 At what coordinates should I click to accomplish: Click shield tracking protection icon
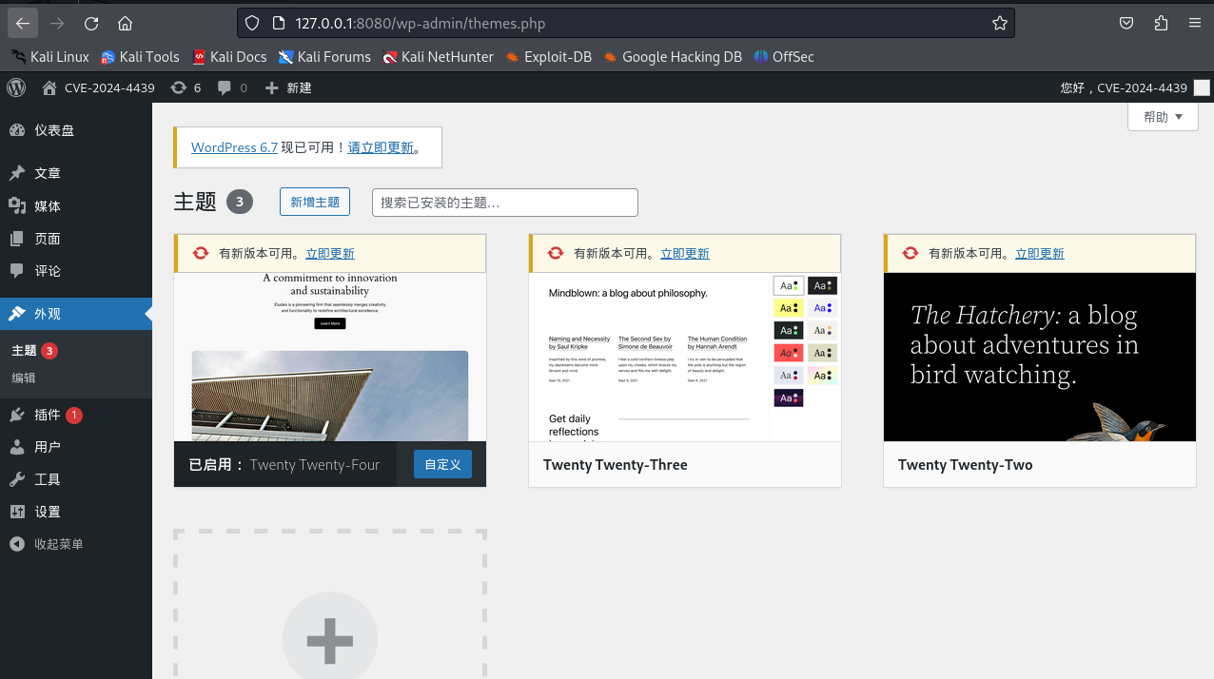(x=251, y=23)
